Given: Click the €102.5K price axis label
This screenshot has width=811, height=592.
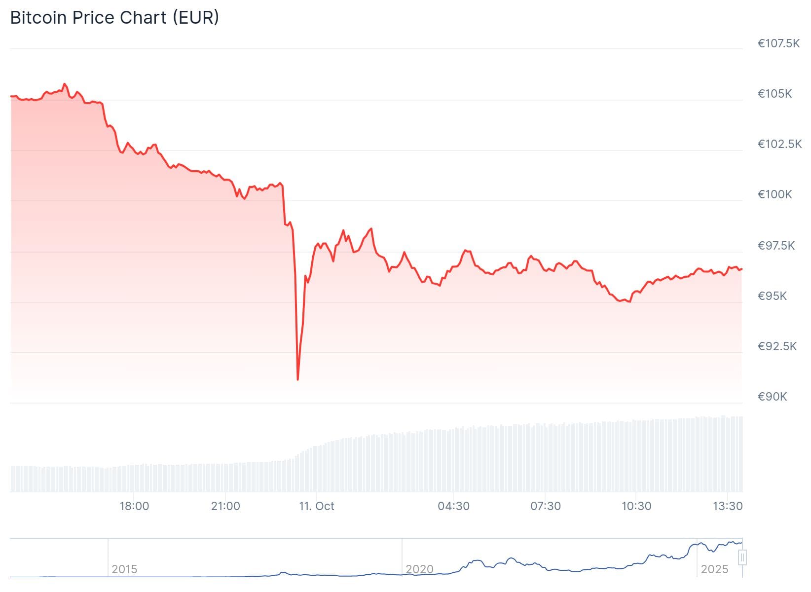Looking at the screenshot, I should coord(779,144).
